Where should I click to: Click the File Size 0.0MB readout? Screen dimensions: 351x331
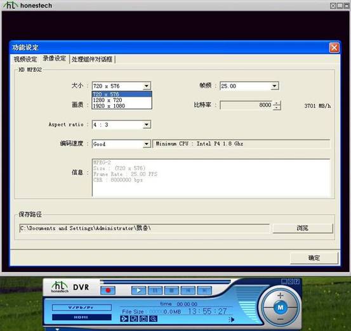[x=151, y=311]
